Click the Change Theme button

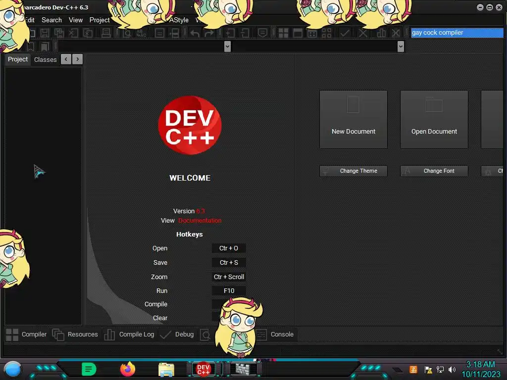pyautogui.click(x=354, y=171)
